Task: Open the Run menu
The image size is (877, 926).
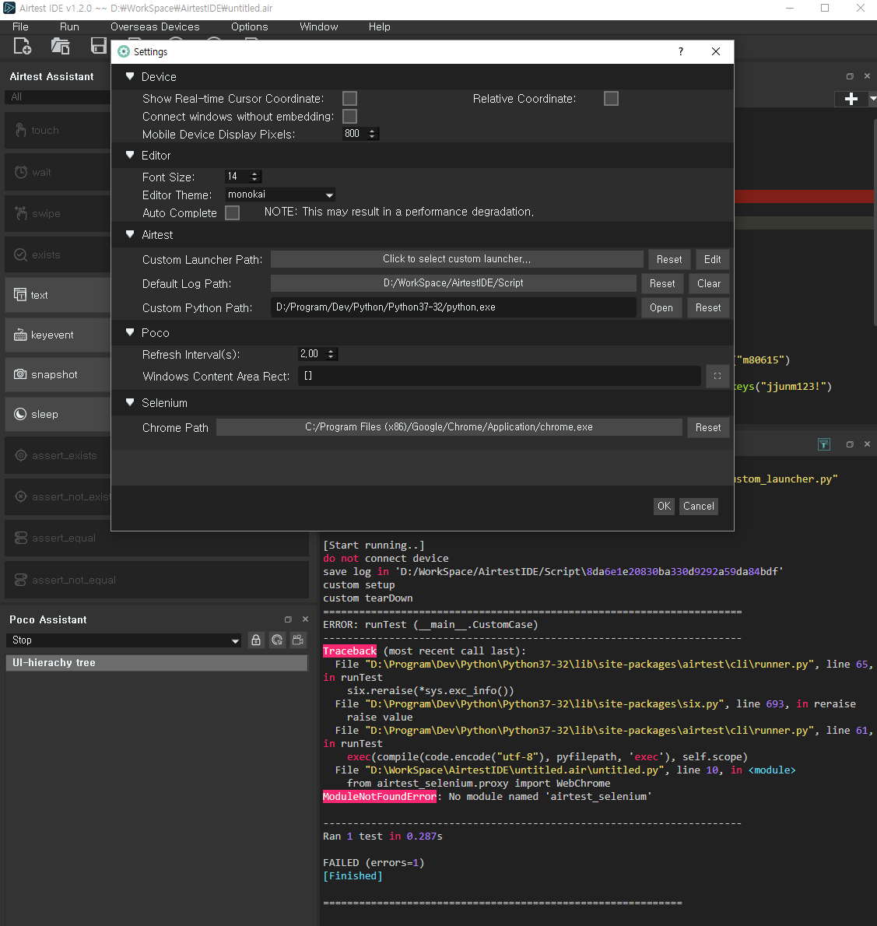Action: coord(69,26)
